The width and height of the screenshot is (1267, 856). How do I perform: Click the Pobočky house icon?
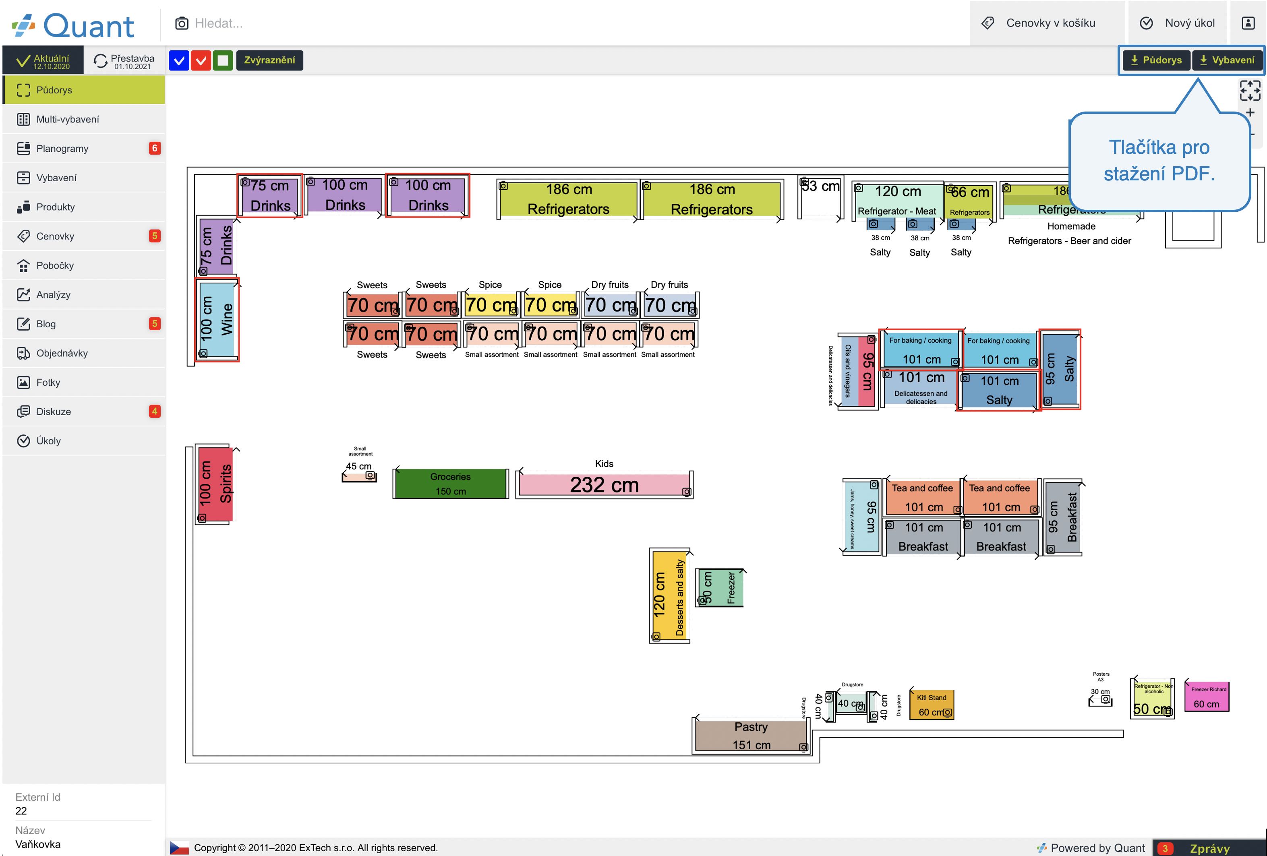point(23,265)
